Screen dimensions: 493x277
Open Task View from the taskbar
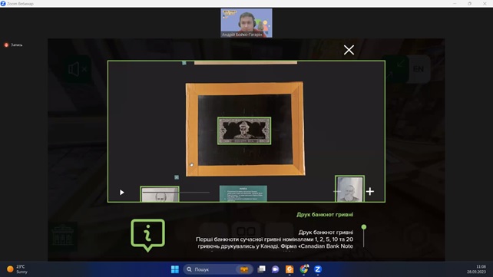[x=261, y=269]
